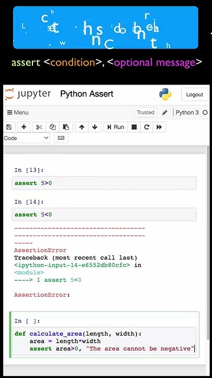Click the empty In [ ]: prompt
Screen dimensions: 212x378
(x=27, y=321)
